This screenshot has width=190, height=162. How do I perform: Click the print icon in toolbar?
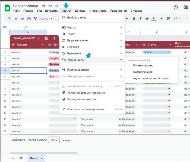(29, 19)
